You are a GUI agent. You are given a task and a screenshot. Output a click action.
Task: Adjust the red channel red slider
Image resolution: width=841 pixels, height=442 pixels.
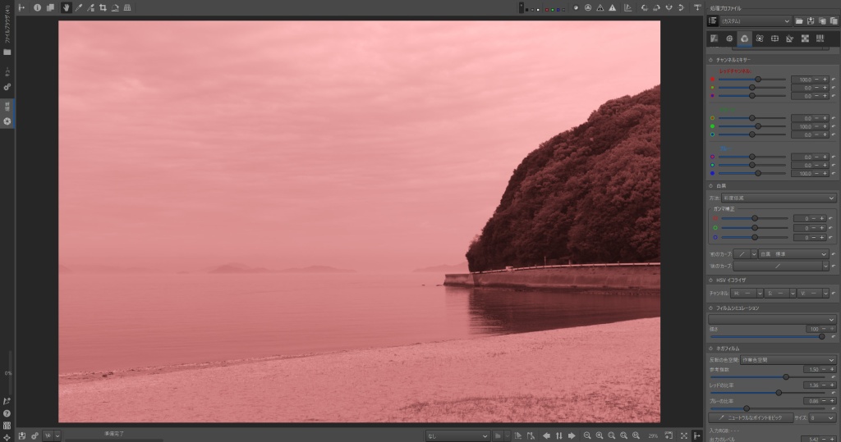pyautogui.click(x=752, y=80)
